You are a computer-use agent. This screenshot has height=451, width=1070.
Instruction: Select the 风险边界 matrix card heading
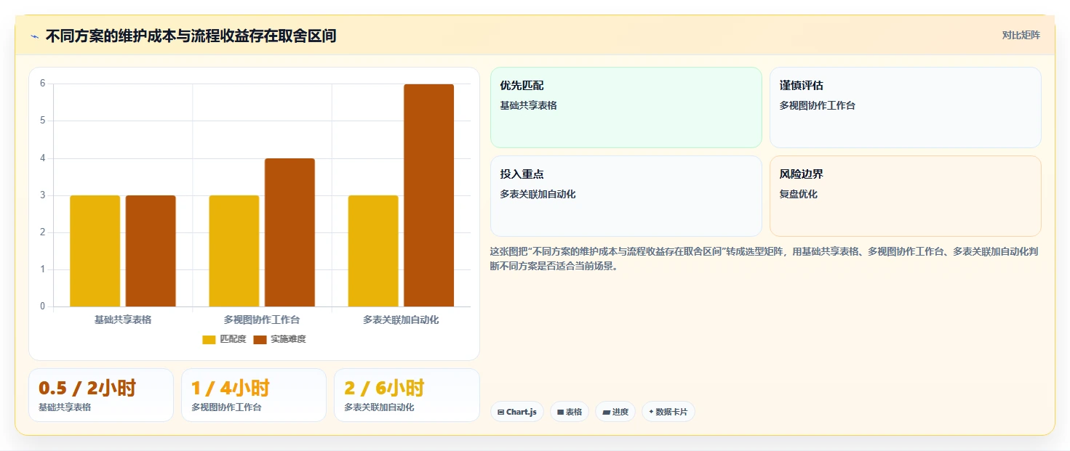pyautogui.click(x=802, y=174)
